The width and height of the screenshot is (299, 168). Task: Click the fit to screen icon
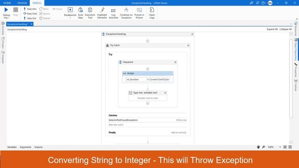[x=285, y=147]
